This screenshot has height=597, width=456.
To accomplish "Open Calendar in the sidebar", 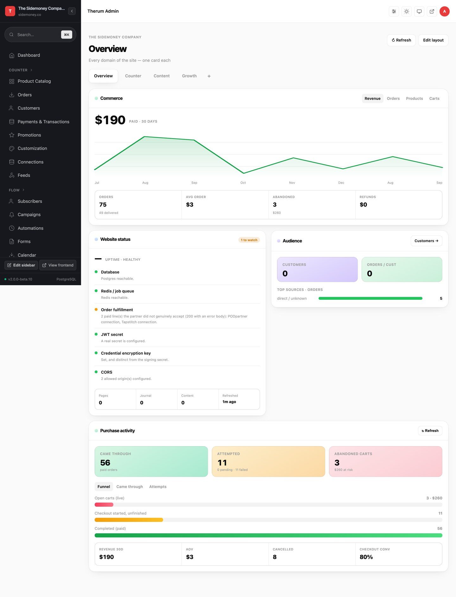I will click(x=41, y=255).
